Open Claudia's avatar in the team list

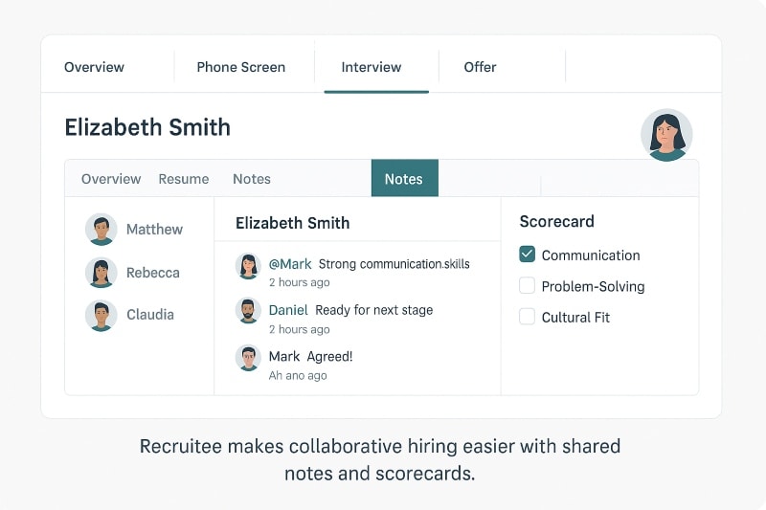(101, 315)
